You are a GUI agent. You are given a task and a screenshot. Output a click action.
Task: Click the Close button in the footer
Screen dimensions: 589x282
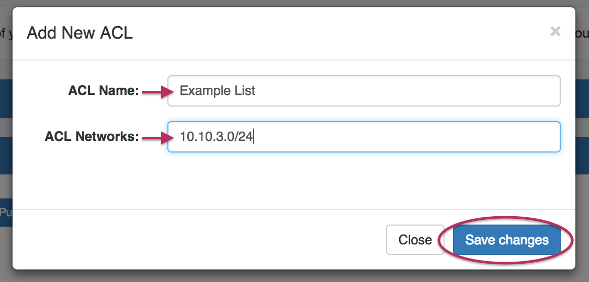pos(415,240)
